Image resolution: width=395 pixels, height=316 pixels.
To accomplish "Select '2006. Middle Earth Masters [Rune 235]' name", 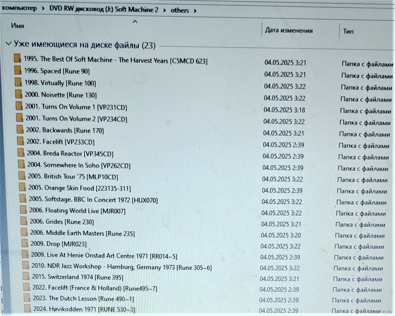I will 83,233.
